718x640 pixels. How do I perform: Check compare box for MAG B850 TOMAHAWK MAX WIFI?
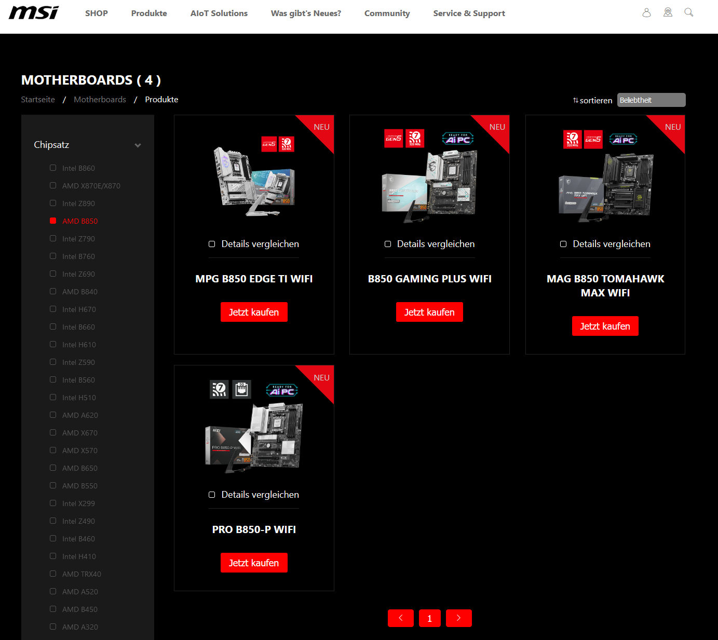pos(563,244)
